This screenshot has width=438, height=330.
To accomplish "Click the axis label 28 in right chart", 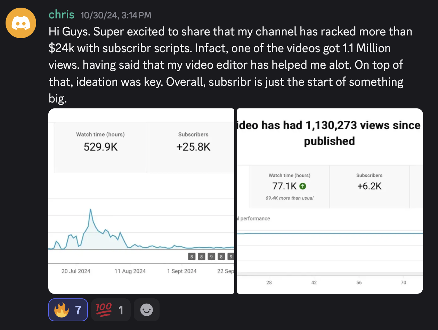I will [x=269, y=283].
